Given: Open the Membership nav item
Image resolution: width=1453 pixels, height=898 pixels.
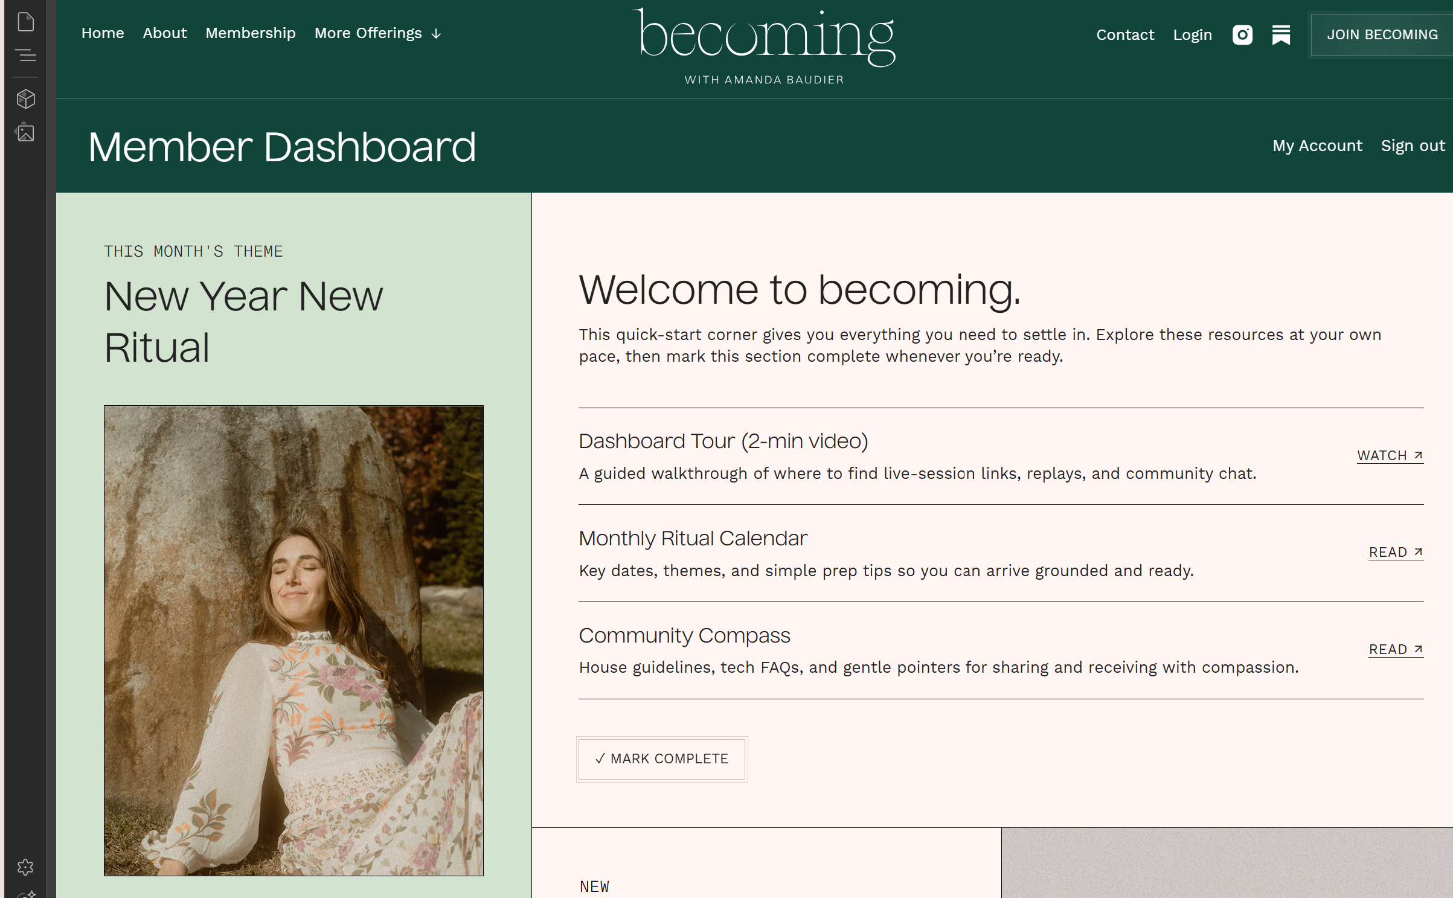Looking at the screenshot, I should [x=251, y=33].
